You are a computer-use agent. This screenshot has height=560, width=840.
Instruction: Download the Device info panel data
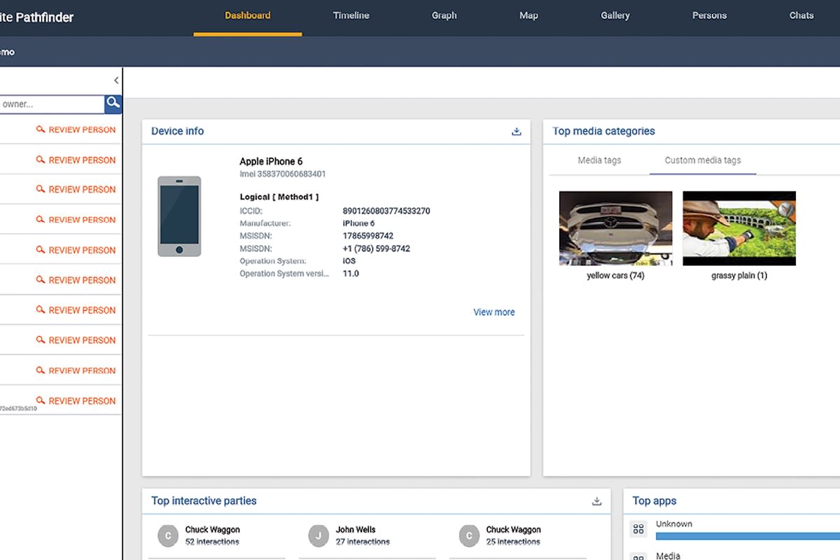tap(517, 132)
